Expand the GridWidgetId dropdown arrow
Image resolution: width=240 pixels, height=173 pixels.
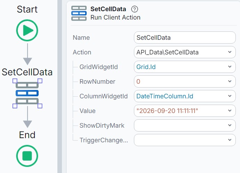230,67
